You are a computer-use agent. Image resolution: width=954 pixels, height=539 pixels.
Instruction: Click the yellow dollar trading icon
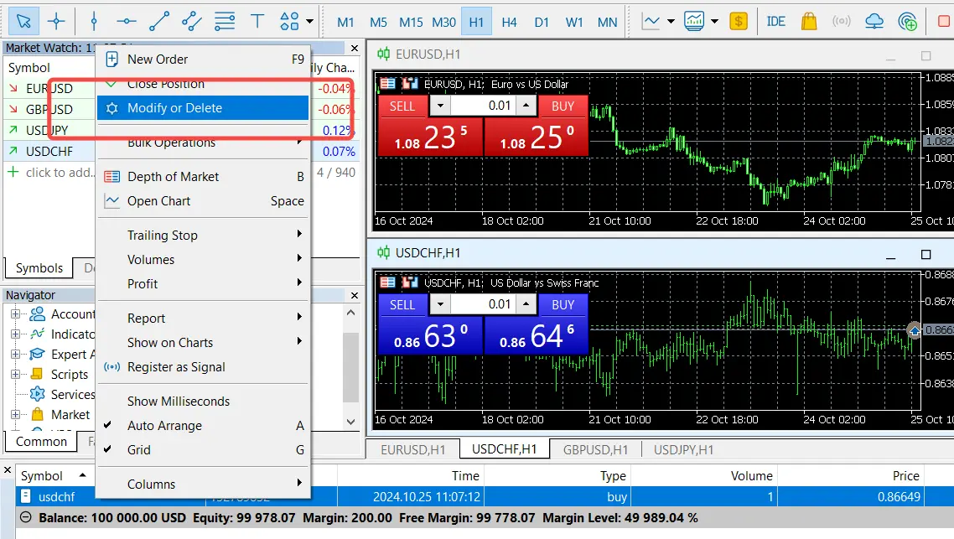(739, 21)
